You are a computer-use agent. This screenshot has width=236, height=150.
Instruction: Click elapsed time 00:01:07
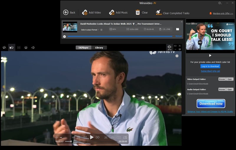[60, 141]
